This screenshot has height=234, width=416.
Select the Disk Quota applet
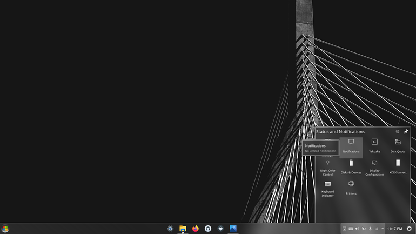click(x=398, y=146)
